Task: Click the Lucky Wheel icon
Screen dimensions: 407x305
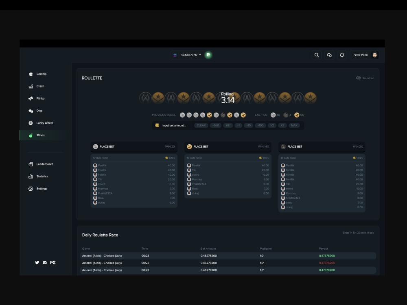Action: pyautogui.click(x=31, y=123)
